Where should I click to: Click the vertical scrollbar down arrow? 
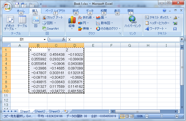(x=182, y=107)
